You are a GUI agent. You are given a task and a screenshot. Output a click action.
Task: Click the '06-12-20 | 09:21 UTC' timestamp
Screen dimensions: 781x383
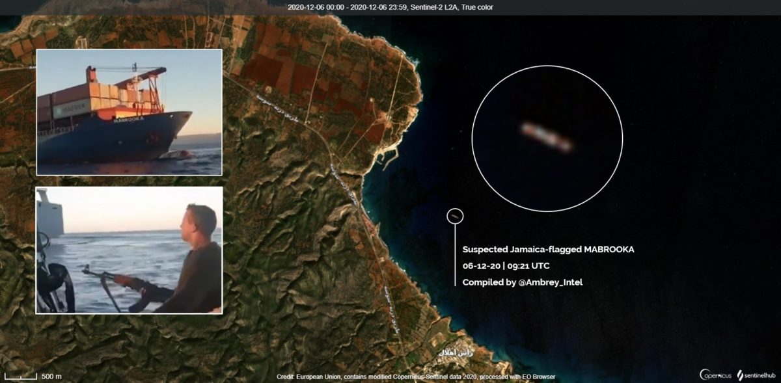pyautogui.click(x=506, y=266)
